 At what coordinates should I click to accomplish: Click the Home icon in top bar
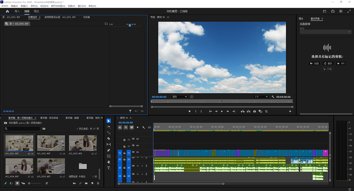[7, 11]
